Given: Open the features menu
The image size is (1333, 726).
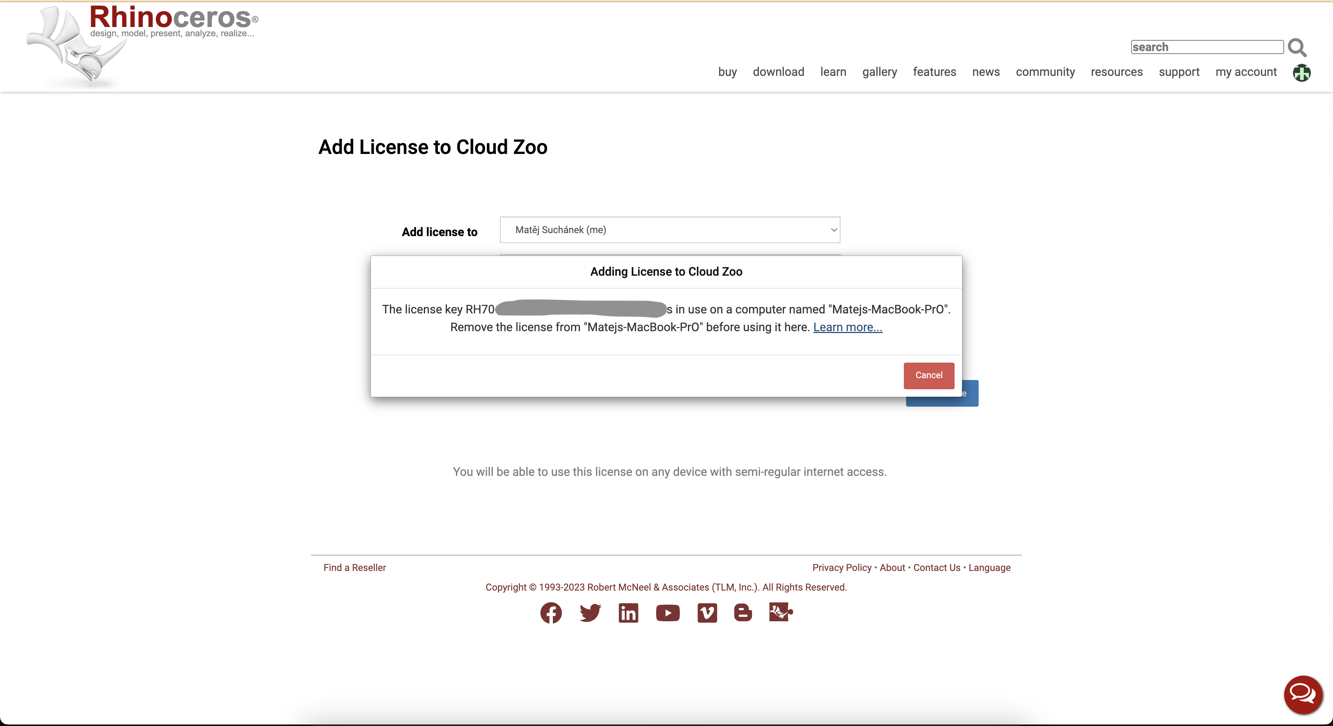Looking at the screenshot, I should 935,72.
